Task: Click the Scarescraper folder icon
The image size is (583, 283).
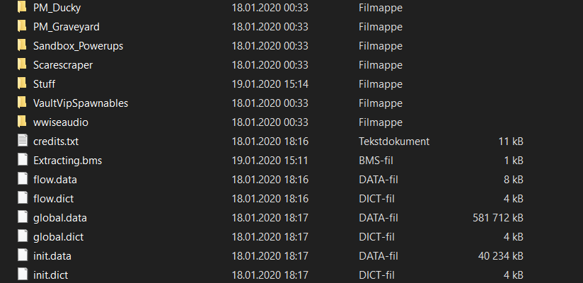Action: [23, 64]
